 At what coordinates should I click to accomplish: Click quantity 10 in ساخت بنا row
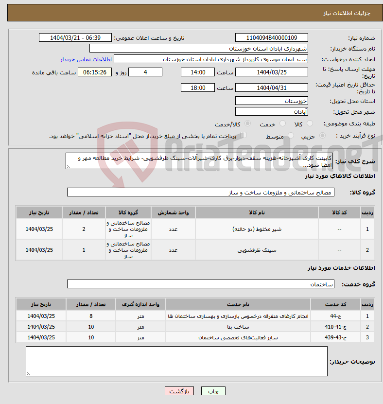coord(91,327)
